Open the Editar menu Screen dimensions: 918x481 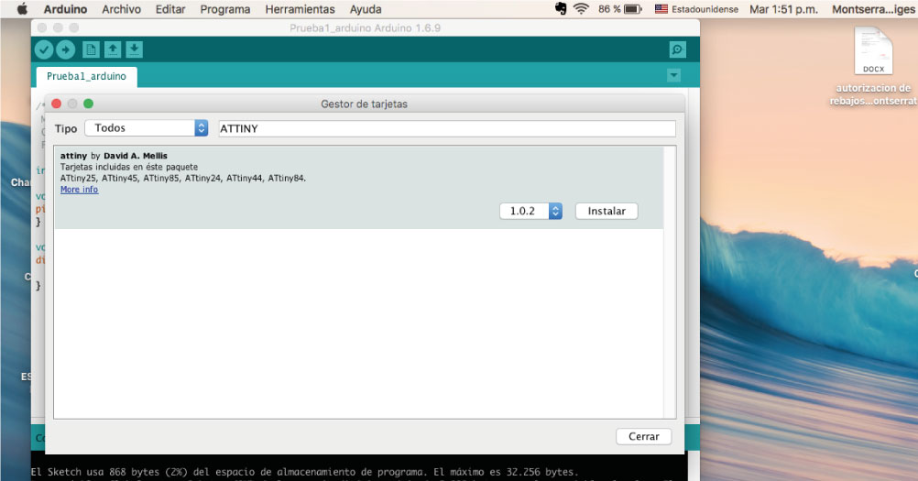coord(170,9)
